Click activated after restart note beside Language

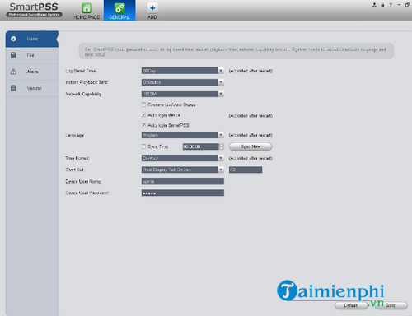250,135
